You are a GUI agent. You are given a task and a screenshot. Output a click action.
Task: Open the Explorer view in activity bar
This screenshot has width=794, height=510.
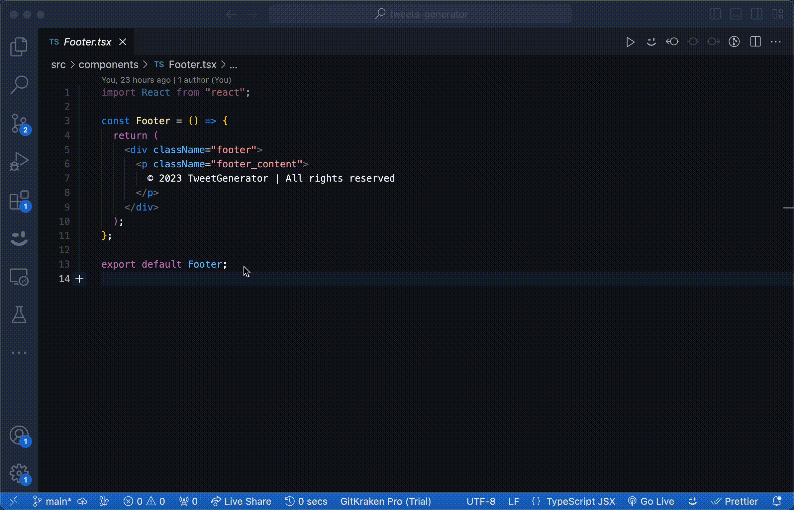pos(19,46)
